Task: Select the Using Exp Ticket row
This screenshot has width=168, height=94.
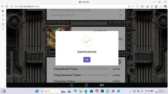Action: click(87, 81)
